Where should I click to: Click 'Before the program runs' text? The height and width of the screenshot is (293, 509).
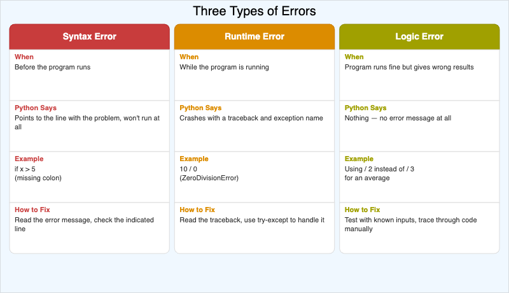click(x=53, y=67)
